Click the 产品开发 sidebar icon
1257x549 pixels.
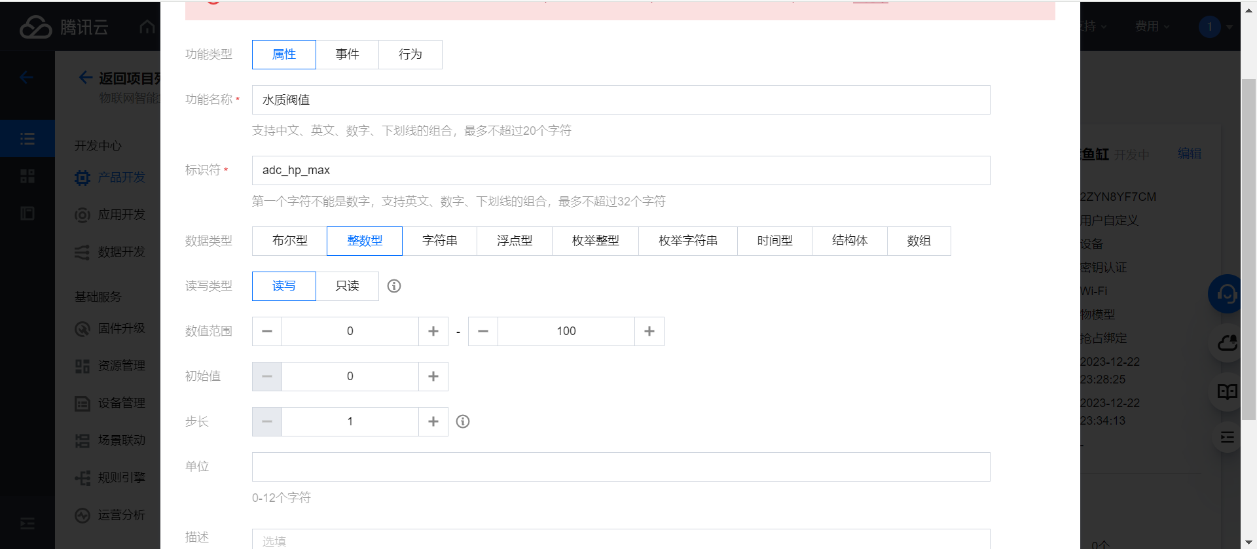pyautogui.click(x=82, y=178)
